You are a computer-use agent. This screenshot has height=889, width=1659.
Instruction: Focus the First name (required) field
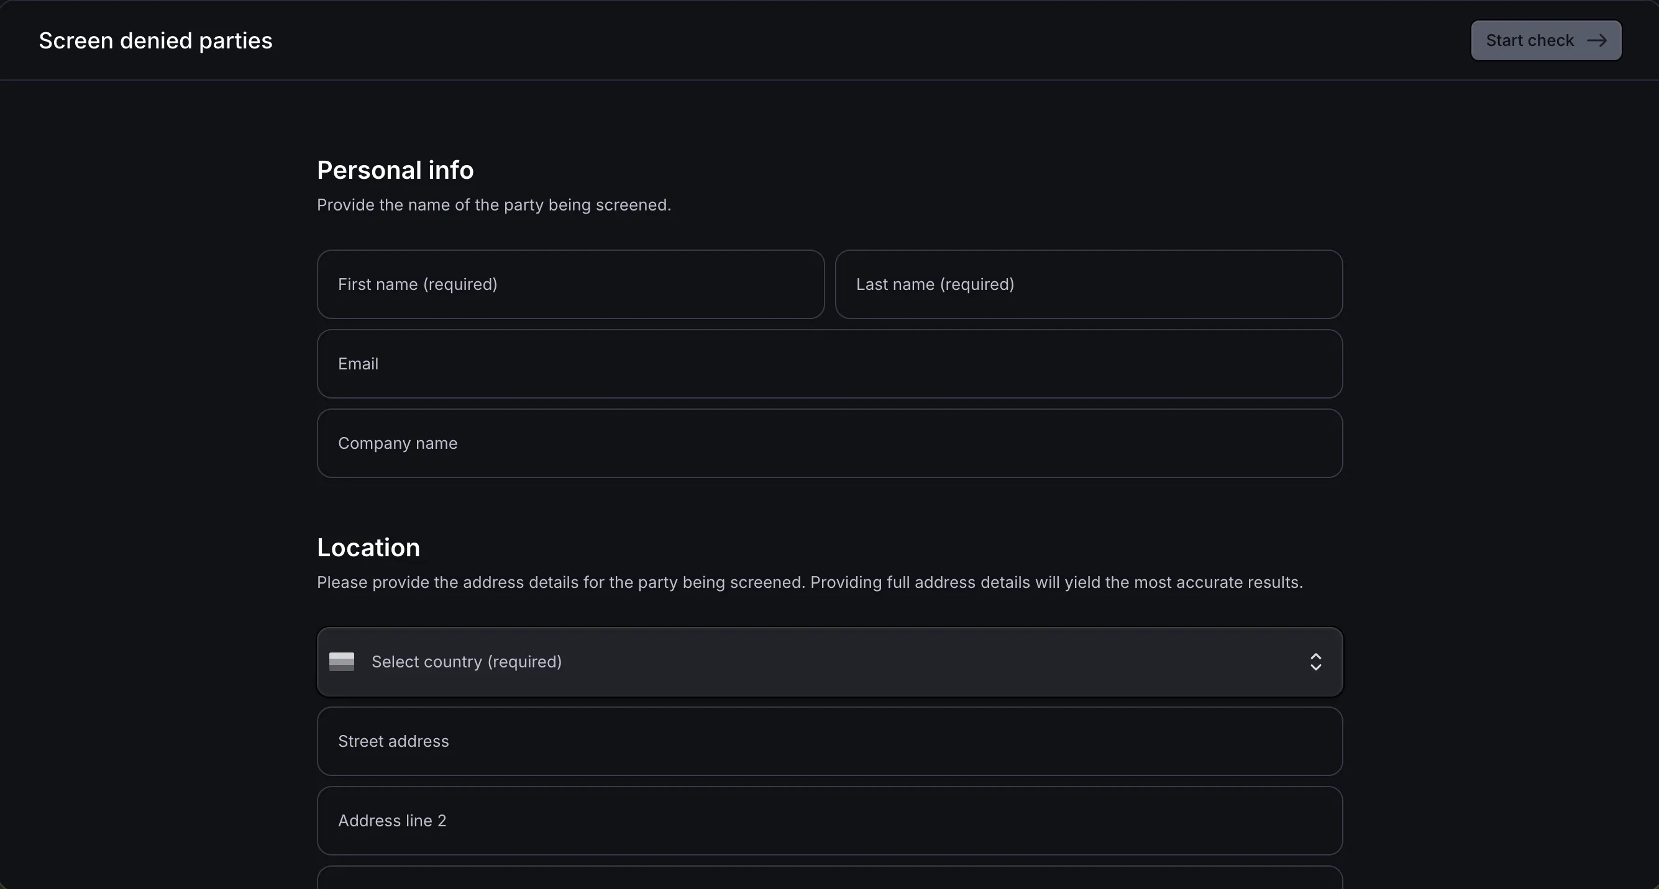click(x=570, y=284)
